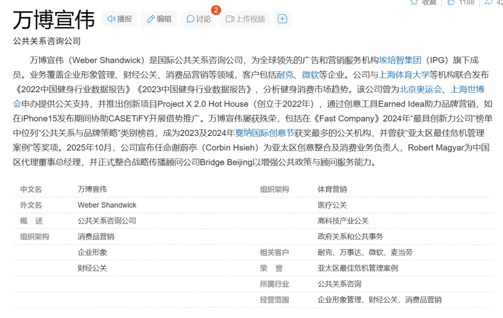Image resolution: width=503 pixels, height=318 pixels.
Task: Click the share arrow icon
Action: [x=488, y=2]
